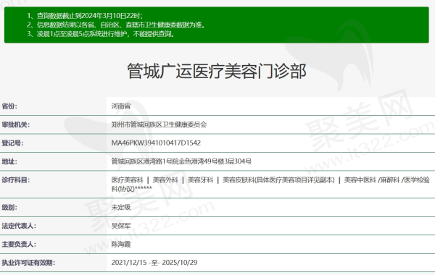
Task: Click the 法定代表人 label
Action: (x=19, y=226)
